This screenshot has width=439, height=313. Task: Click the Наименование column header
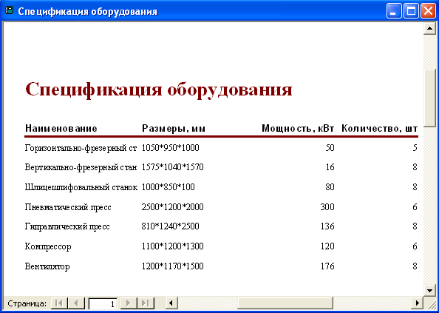tap(61, 129)
